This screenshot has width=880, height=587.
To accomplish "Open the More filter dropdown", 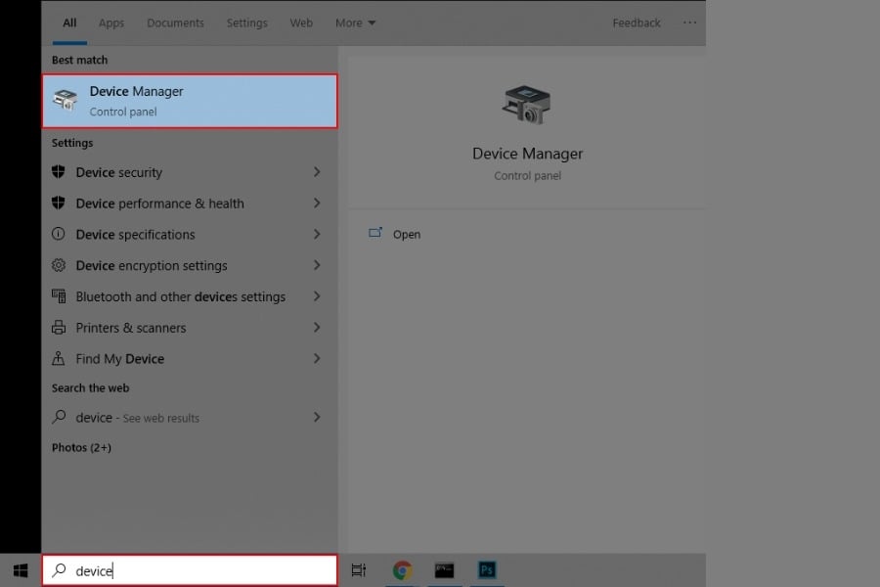I will tap(355, 23).
